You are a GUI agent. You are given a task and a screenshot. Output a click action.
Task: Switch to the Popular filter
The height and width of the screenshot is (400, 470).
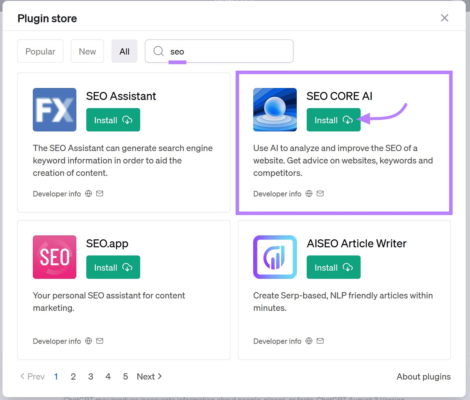pos(40,51)
